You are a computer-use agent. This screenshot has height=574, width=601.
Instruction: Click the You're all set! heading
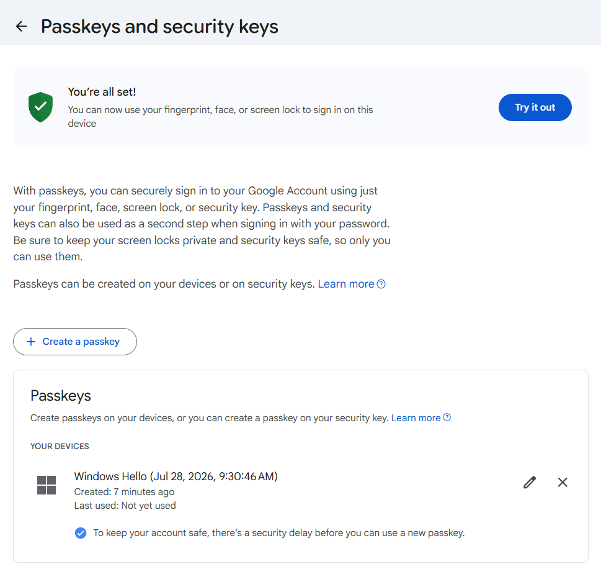[102, 92]
